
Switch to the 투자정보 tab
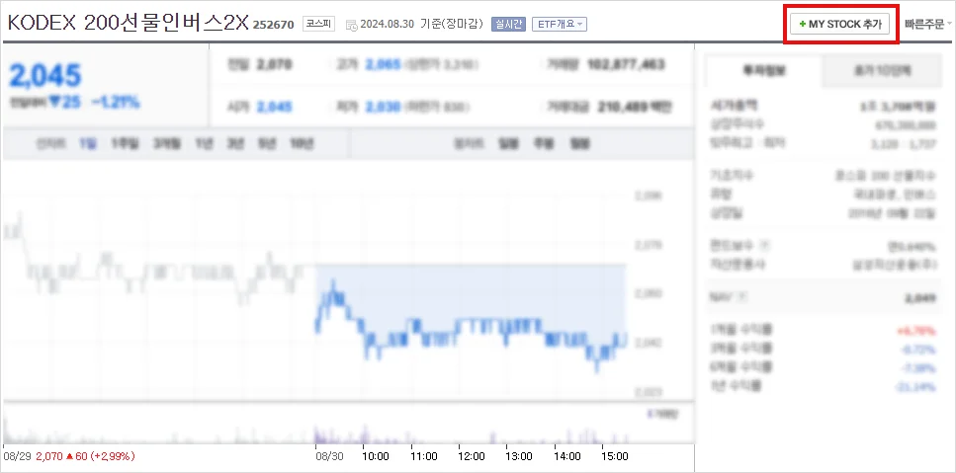click(x=764, y=71)
